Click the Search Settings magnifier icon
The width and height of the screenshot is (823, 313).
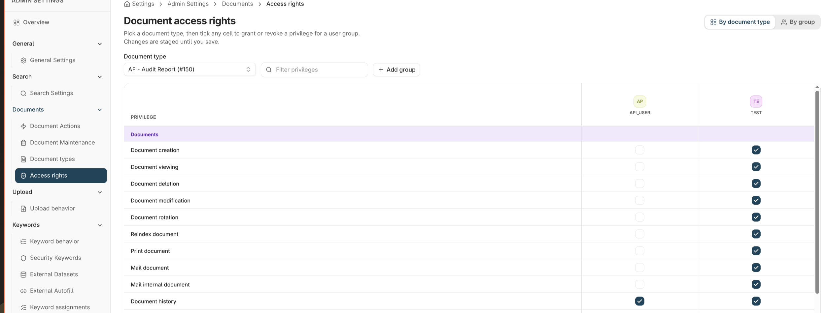[23, 93]
